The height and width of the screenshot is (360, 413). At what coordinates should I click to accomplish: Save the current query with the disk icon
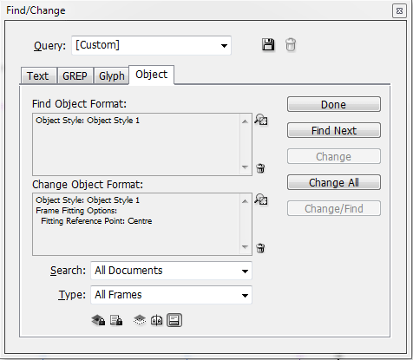(x=268, y=45)
